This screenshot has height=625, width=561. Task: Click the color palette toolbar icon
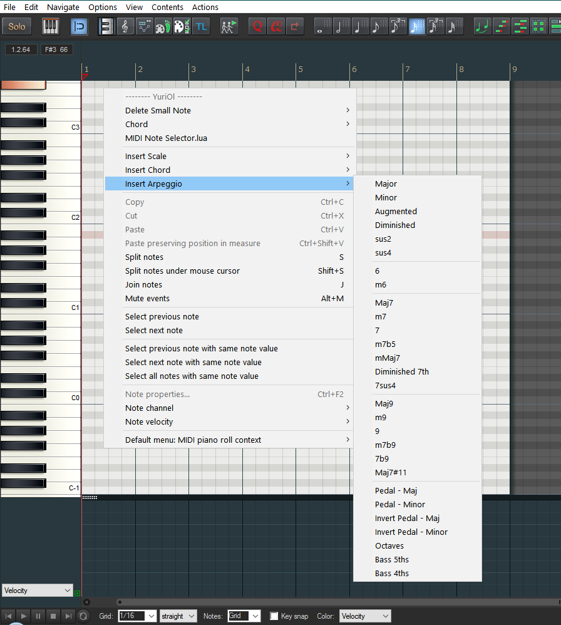182,26
